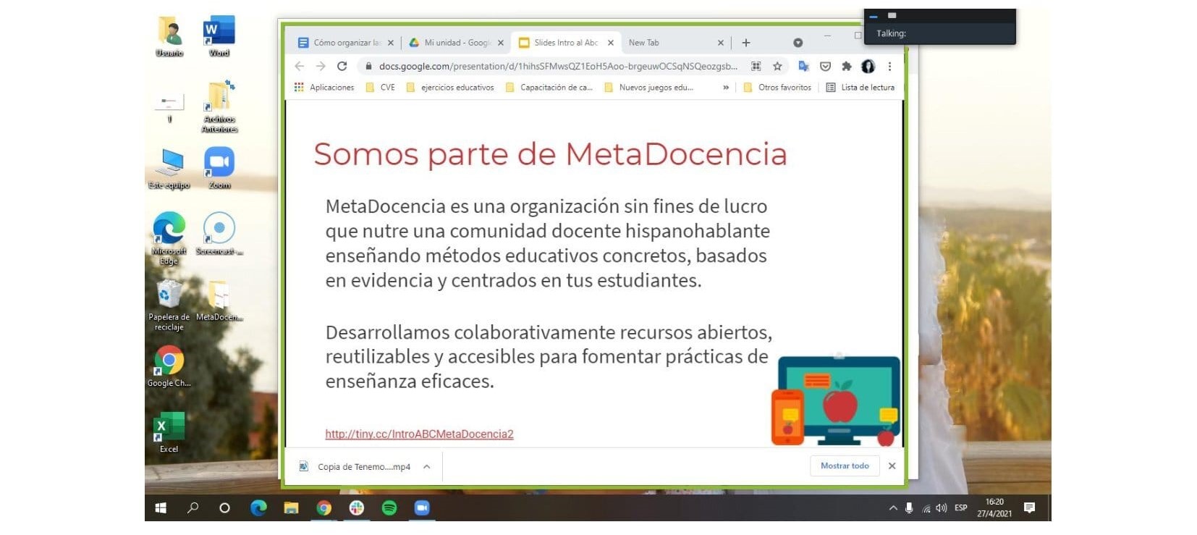The width and height of the screenshot is (1197, 535).
Task: Show hidden system tray icons
Action: pos(893,508)
